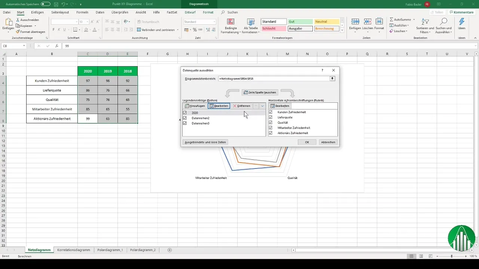Uncheck the Datenreihen3 checkbox
This screenshot has width=479, height=269.
tap(184, 123)
